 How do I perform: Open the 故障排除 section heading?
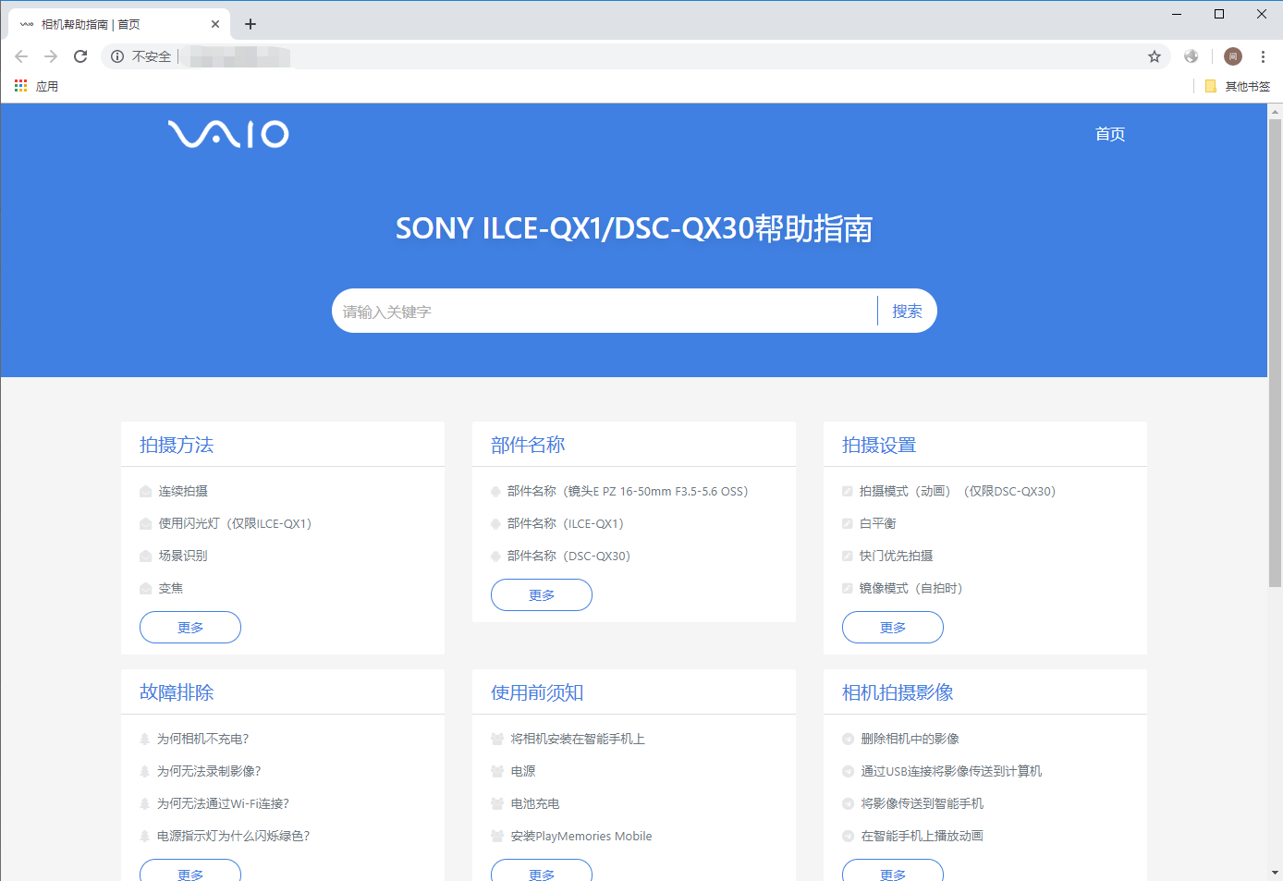[x=177, y=693]
